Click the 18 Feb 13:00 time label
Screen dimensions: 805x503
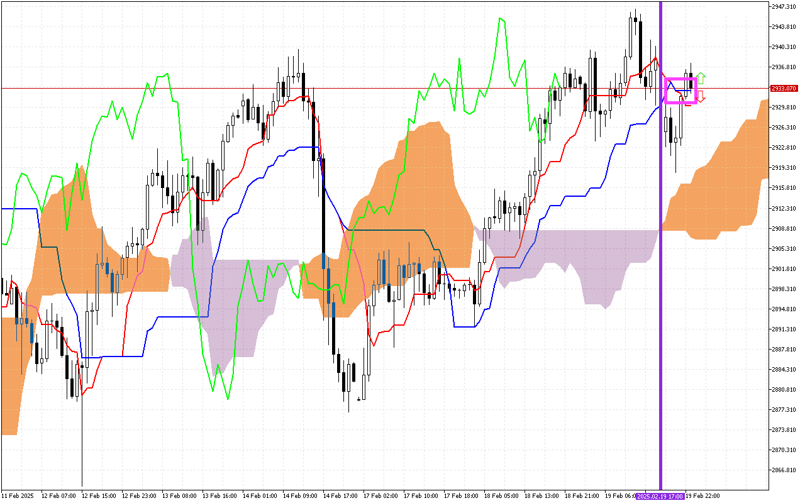(x=542, y=496)
